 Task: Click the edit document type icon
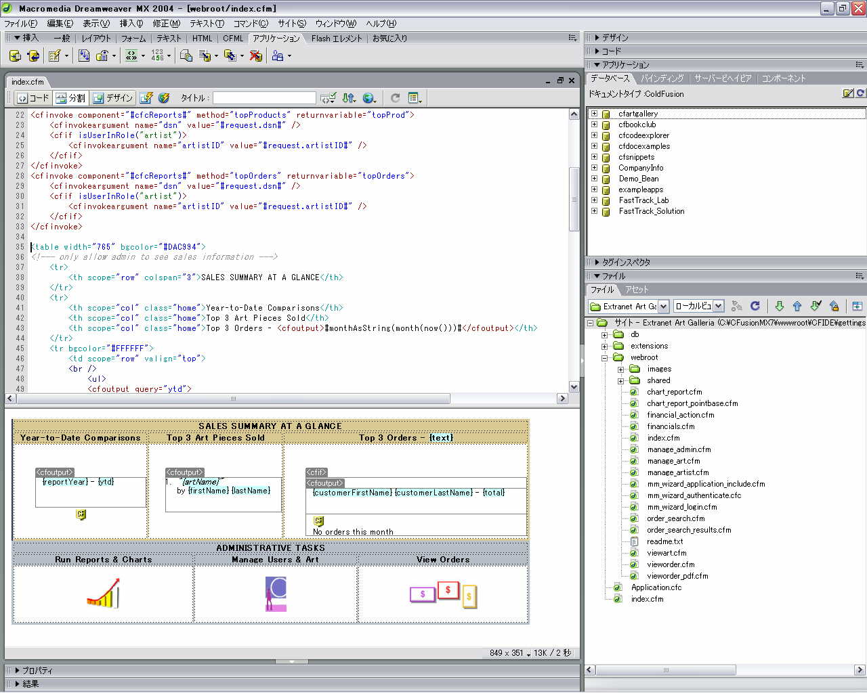click(x=848, y=93)
